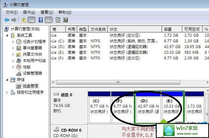Click the Forward arrow toolbar icon
209x138 pixels.
click(x=14, y=20)
